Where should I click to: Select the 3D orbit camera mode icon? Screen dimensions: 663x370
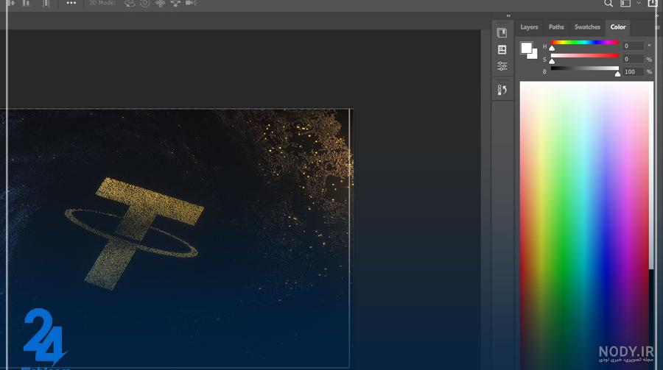(130, 4)
